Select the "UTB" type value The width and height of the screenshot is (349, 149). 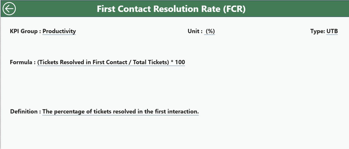[x=332, y=31]
